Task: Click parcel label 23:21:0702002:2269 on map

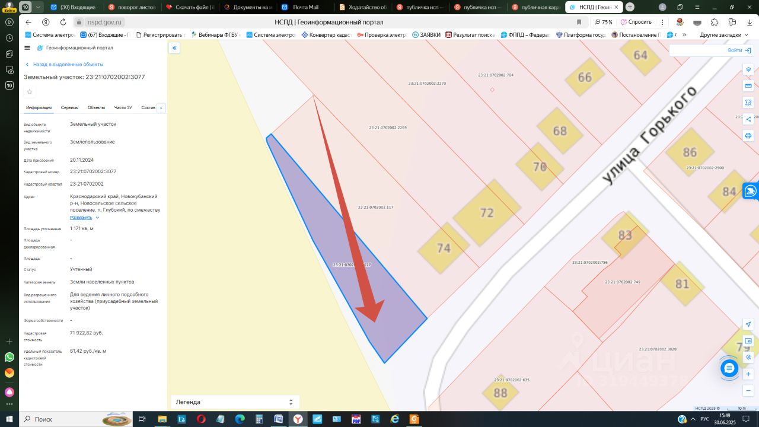Action: point(388,128)
